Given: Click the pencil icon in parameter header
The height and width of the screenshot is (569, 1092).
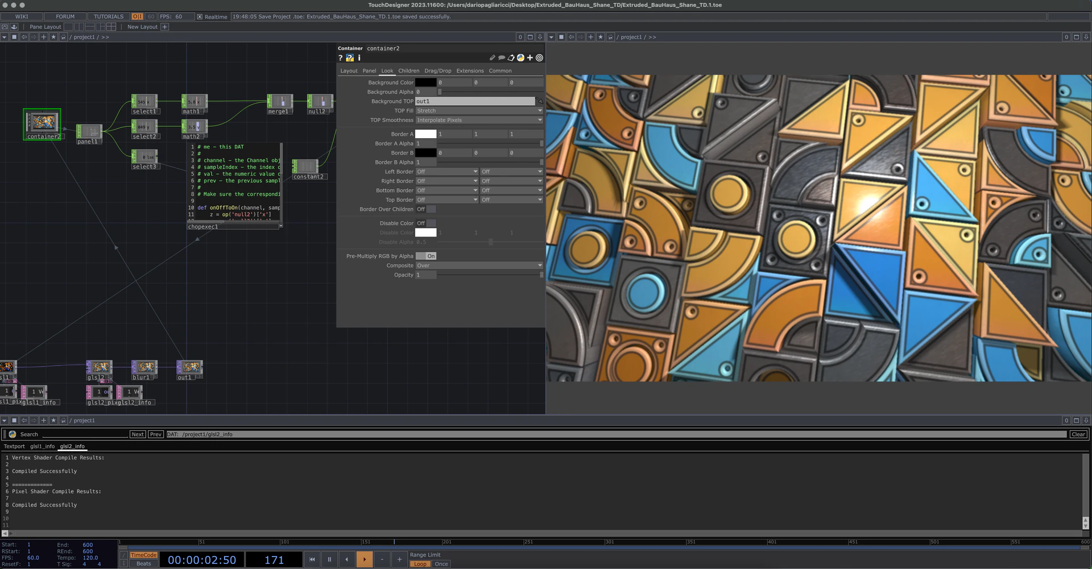Looking at the screenshot, I should point(493,58).
